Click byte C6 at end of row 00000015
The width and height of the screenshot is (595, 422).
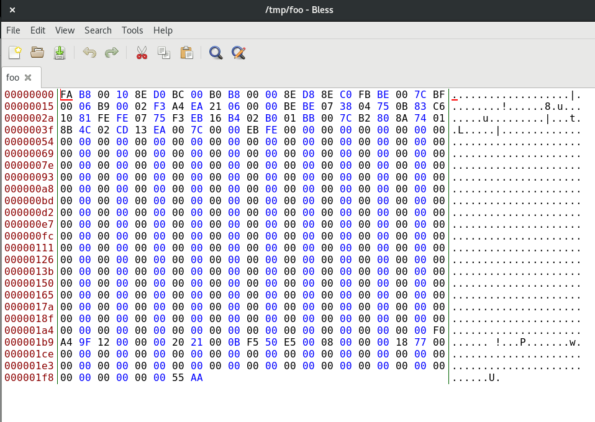[x=438, y=106]
